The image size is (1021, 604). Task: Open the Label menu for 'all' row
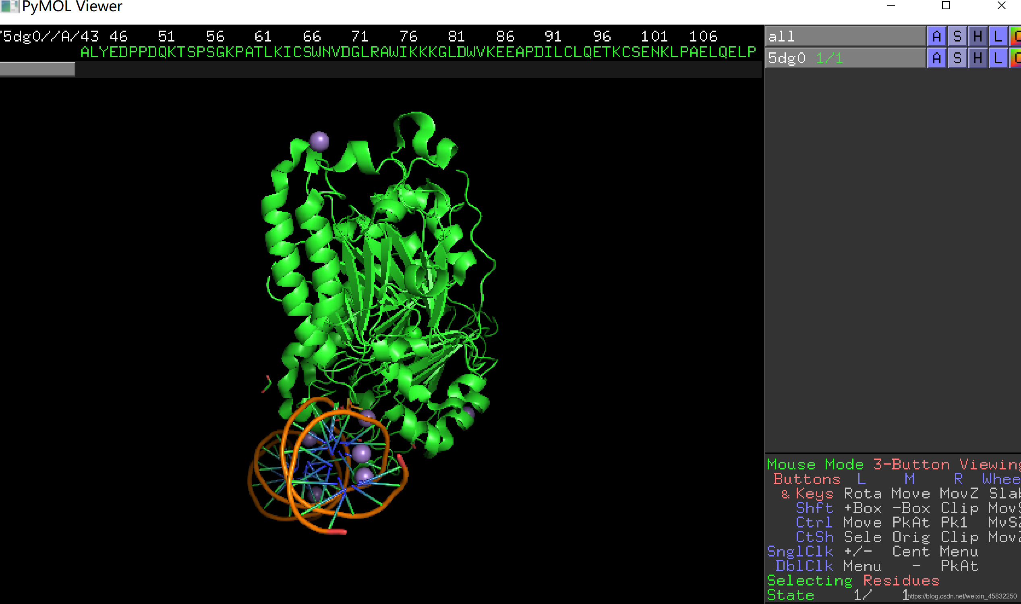[998, 37]
